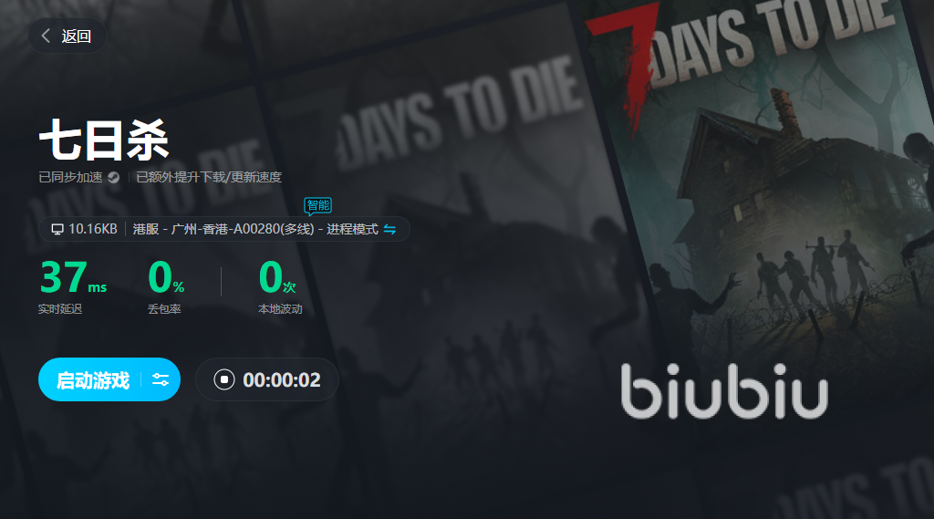Screen dimensions: 934x519
Task: Click the monitor icon beside 10.16KB
Action: [57, 230]
